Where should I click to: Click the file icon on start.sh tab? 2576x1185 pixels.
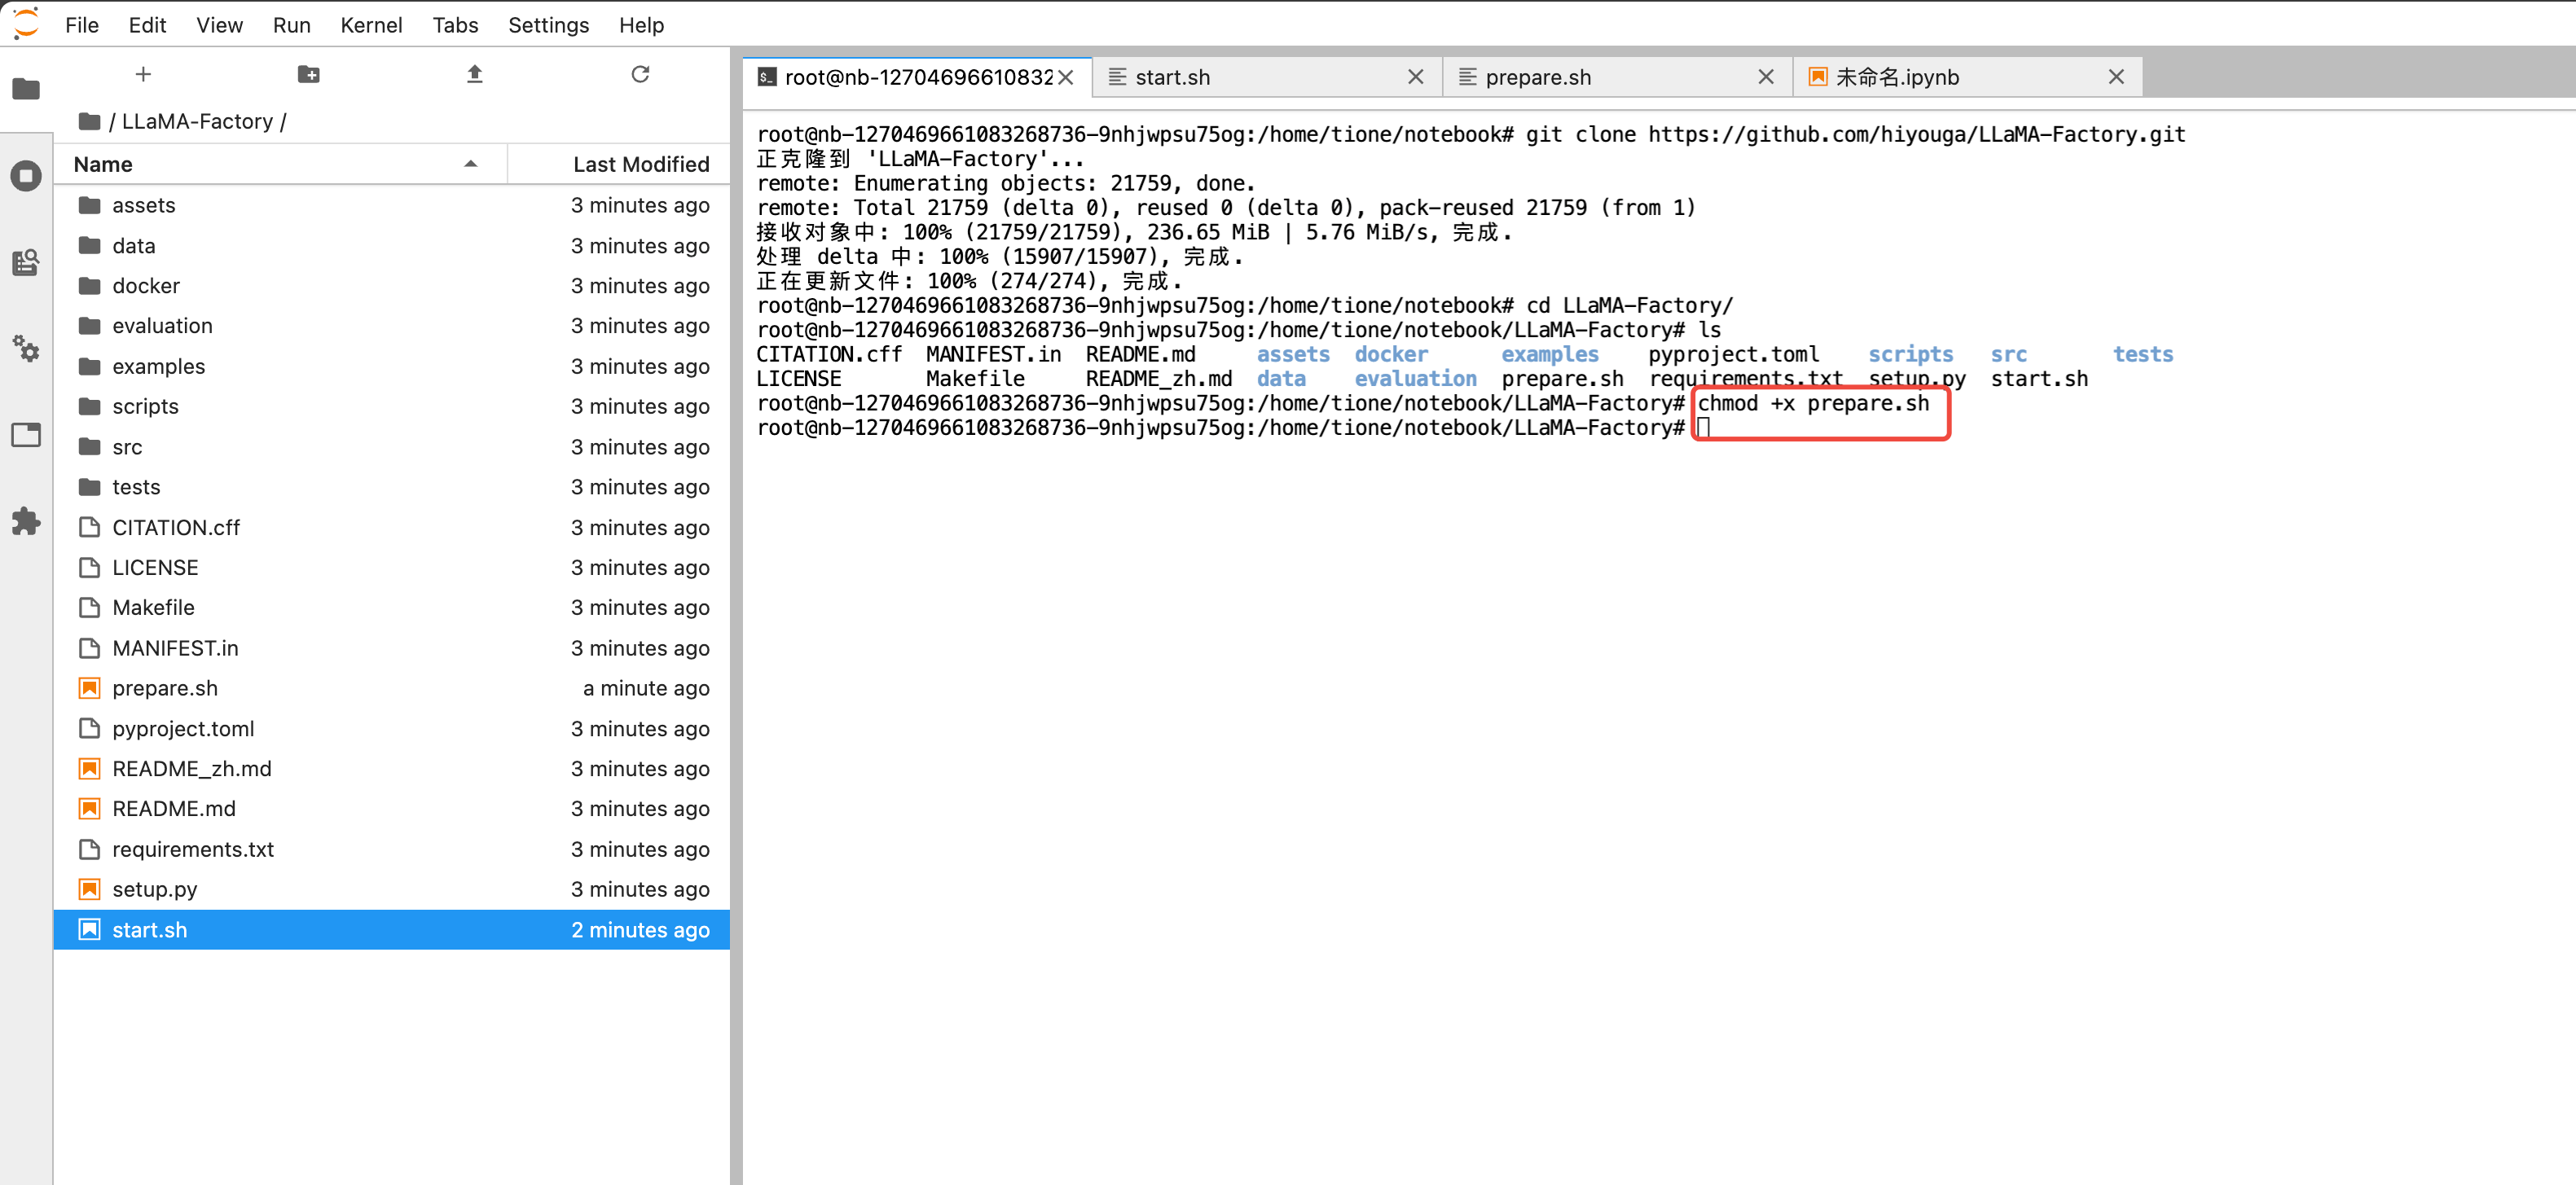[x=1117, y=77]
